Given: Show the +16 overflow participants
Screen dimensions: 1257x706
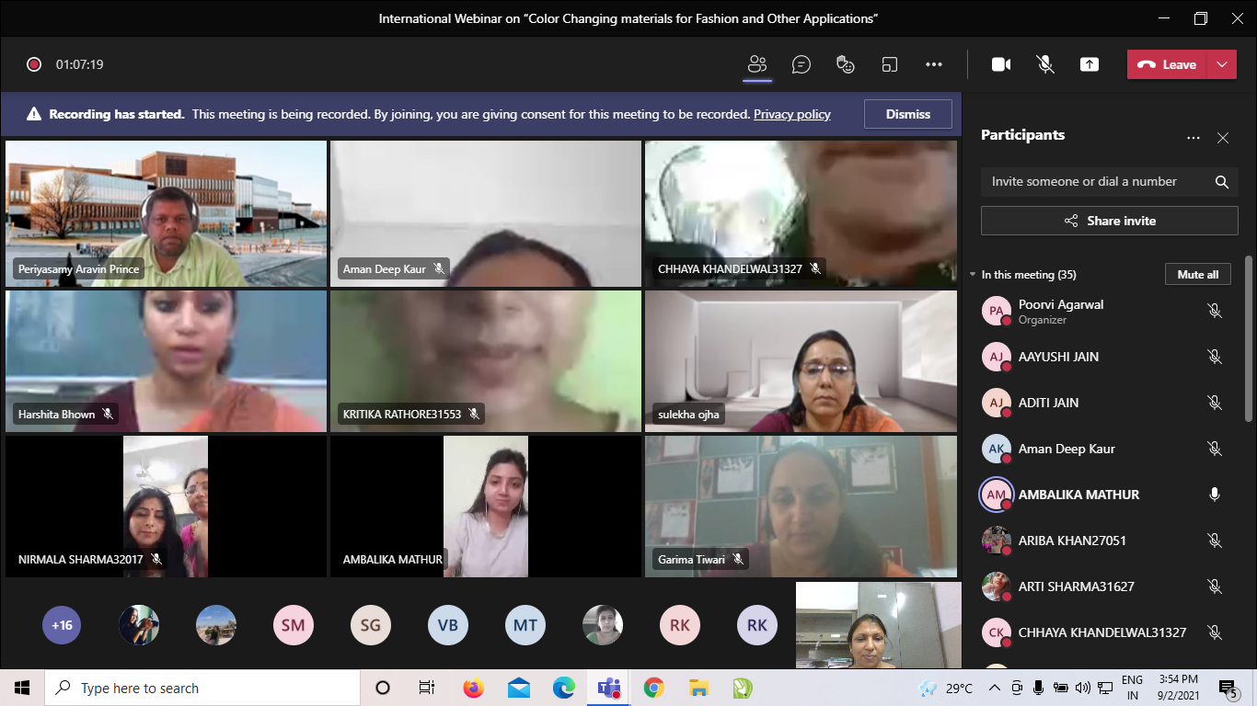Looking at the screenshot, I should [x=62, y=625].
